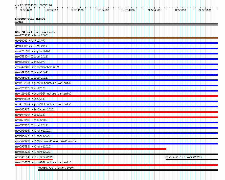Click nsv5935930 (Almarri2020) label
Viewport: 225px width, 180px height.
(x=33, y=146)
